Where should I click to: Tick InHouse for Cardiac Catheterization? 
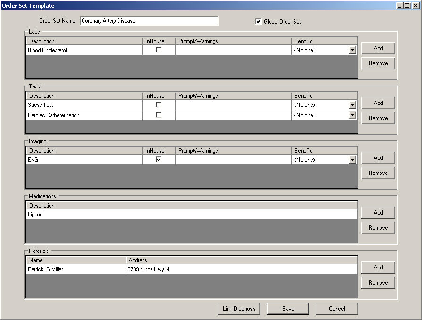pyautogui.click(x=159, y=115)
